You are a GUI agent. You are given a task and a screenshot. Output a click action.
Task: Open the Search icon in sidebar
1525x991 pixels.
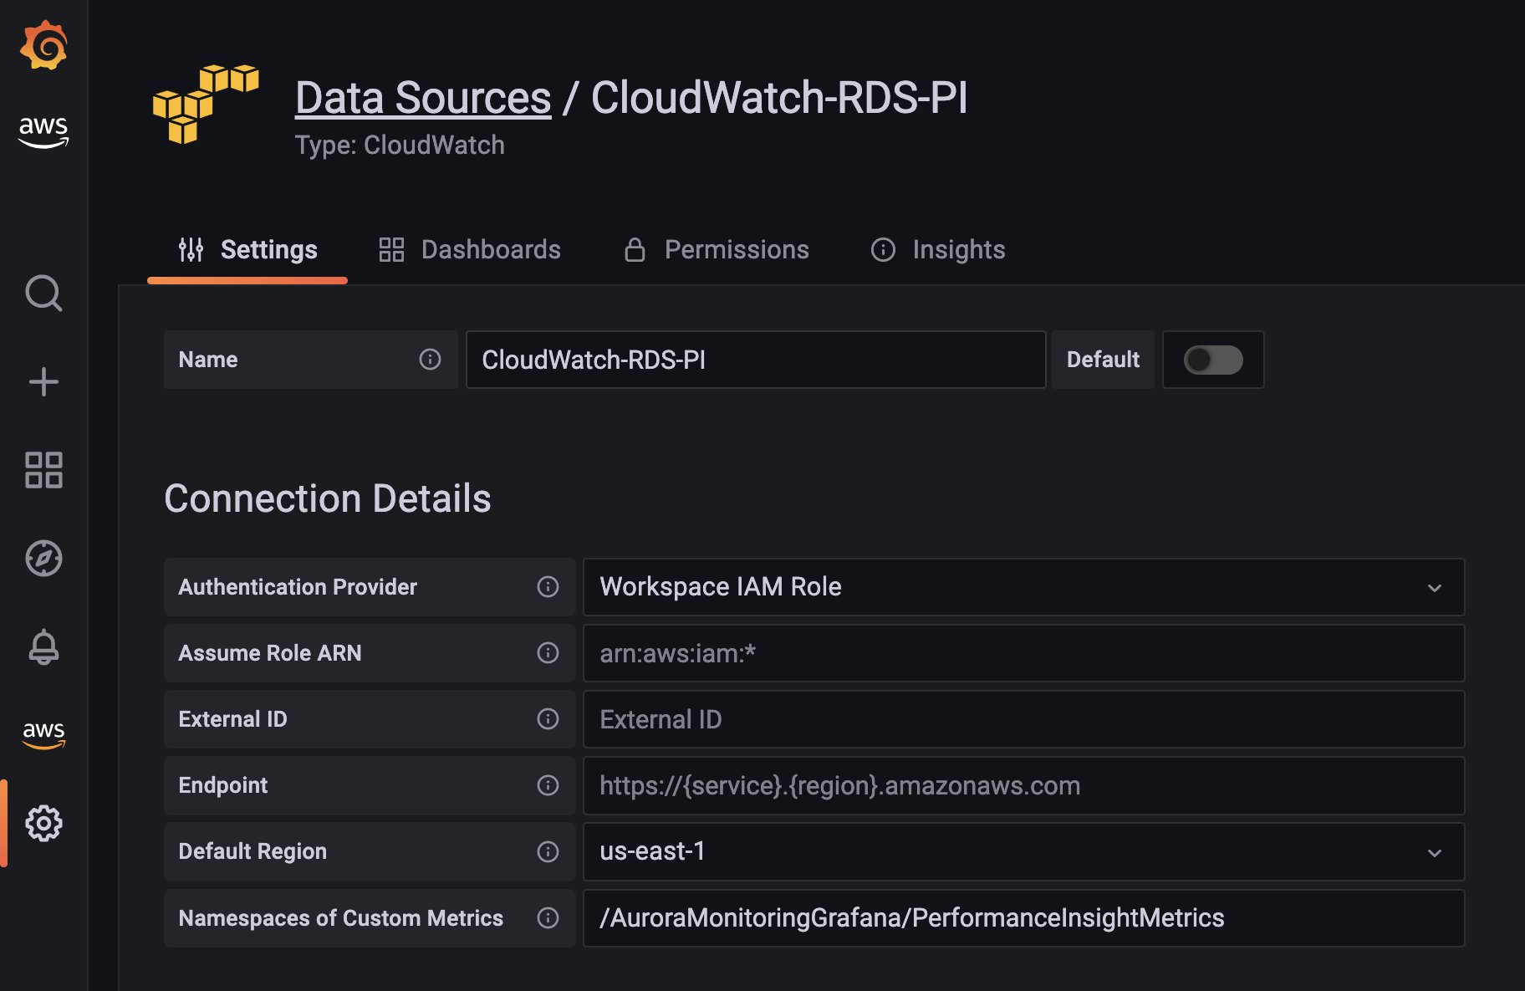pyautogui.click(x=44, y=294)
